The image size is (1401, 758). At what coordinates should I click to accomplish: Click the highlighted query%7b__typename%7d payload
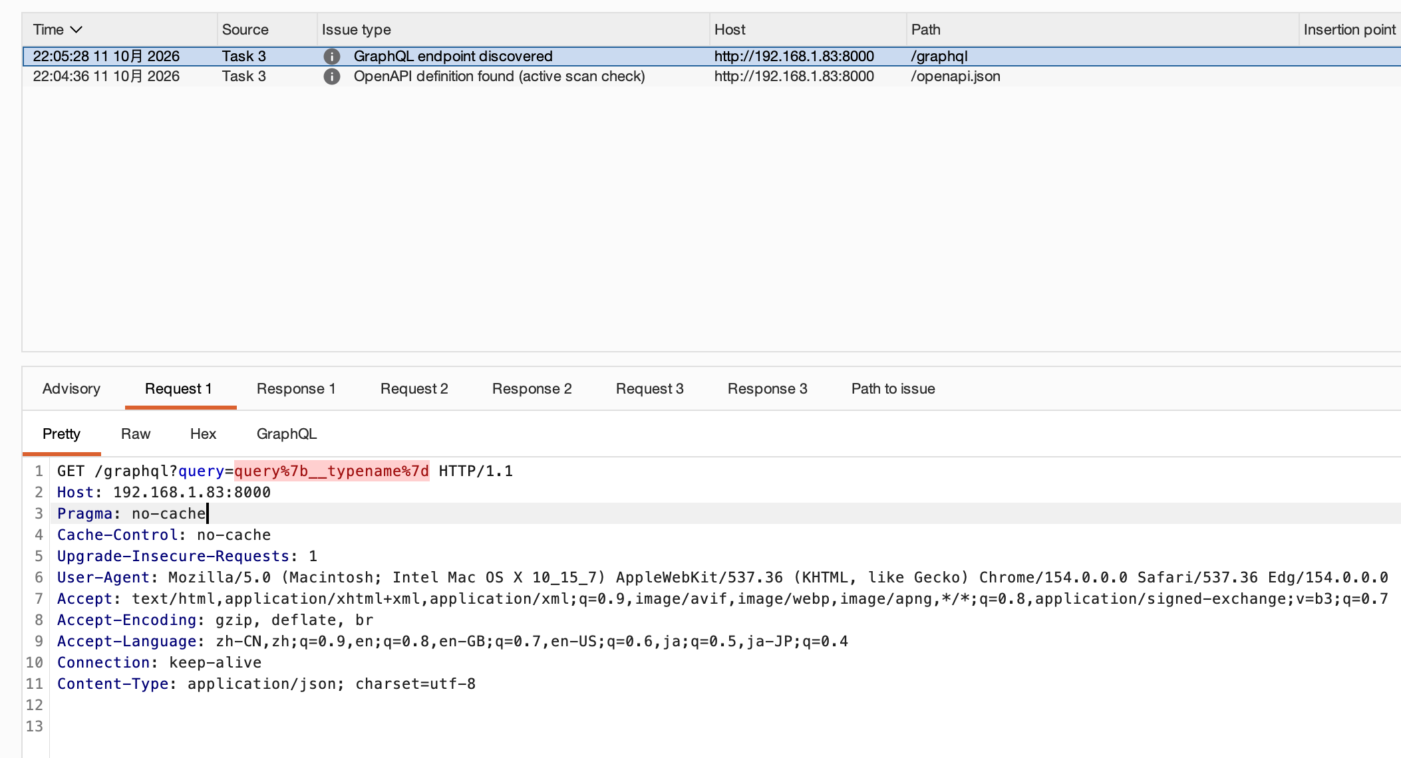(331, 471)
